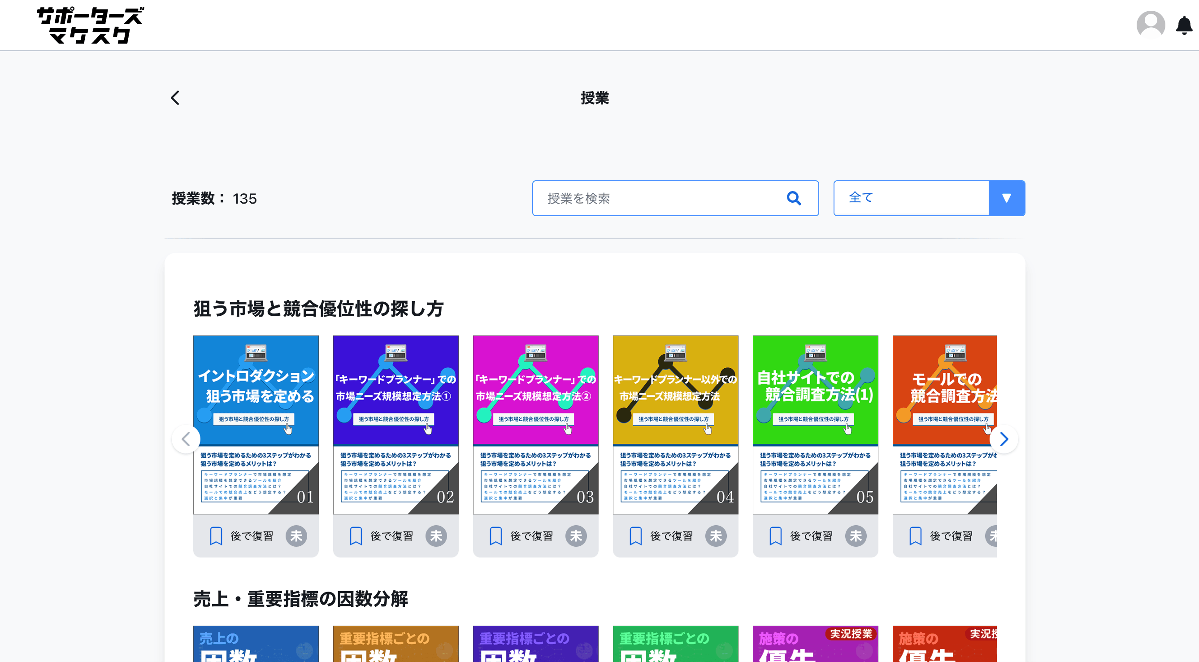Click the back arrow beside 授業
This screenshot has height=662, width=1199.
tap(175, 98)
